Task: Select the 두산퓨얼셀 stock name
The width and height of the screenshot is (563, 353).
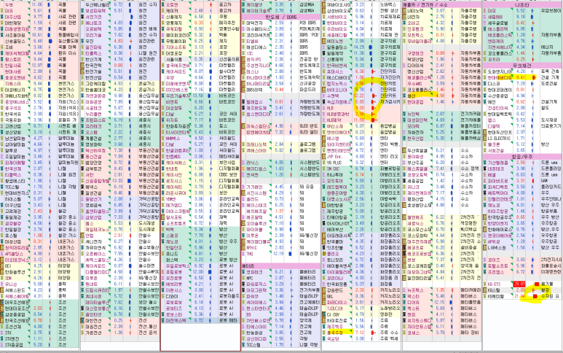Action: (417, 151)
